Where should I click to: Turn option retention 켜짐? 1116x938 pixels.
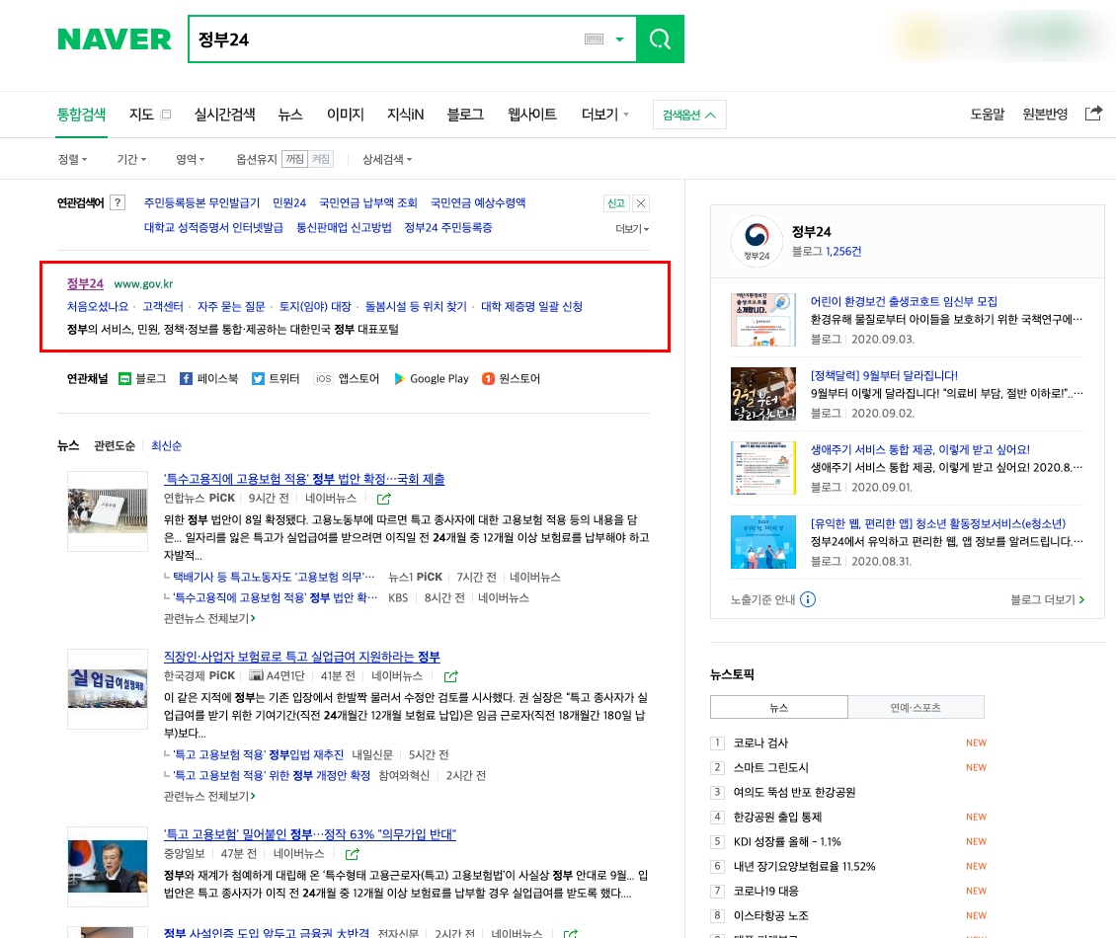321,159
